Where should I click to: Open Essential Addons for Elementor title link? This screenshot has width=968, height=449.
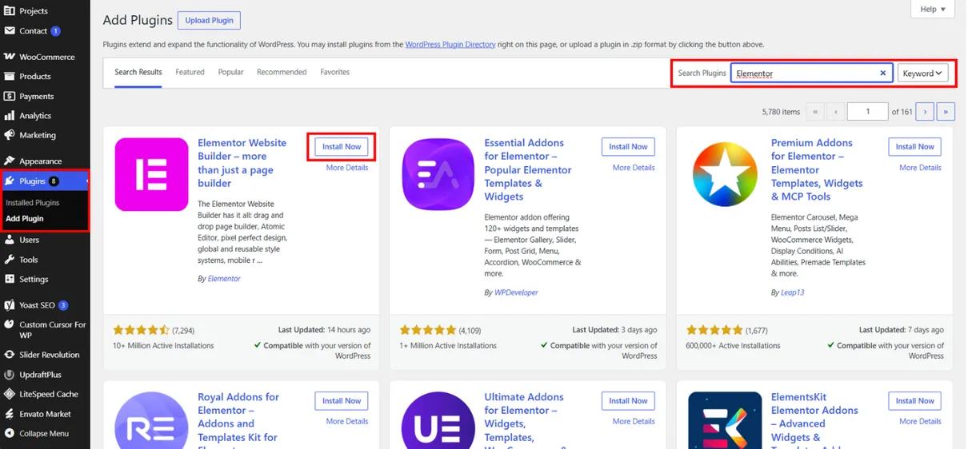coord(528,169)
